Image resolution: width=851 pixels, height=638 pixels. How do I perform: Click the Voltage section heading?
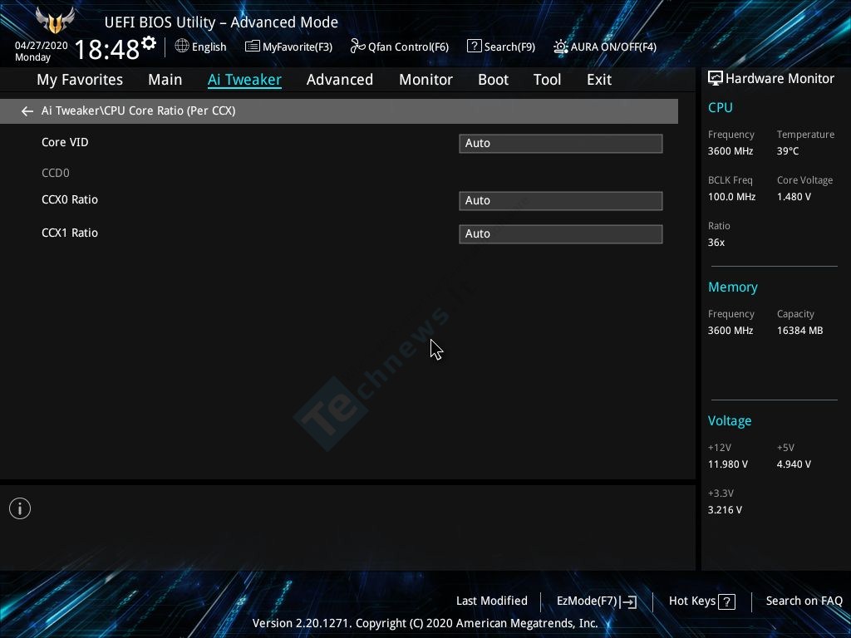pos(730,421)
